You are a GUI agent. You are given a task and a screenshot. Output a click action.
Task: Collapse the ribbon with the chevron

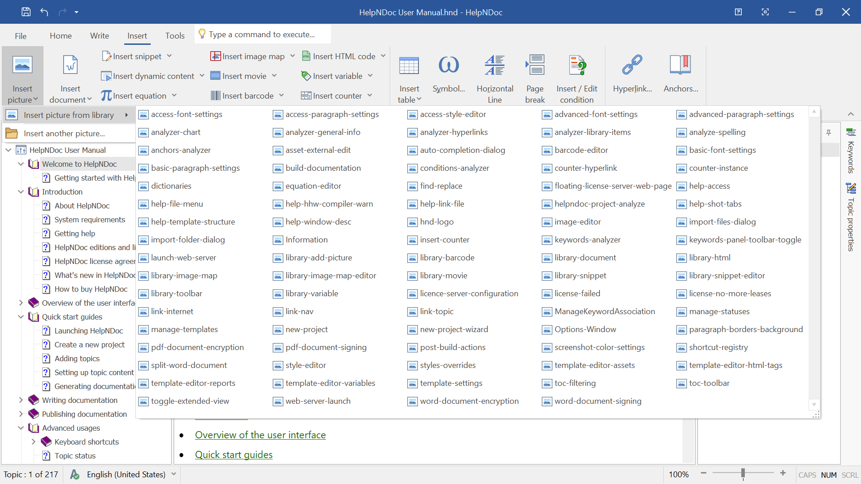pos(851,114)
